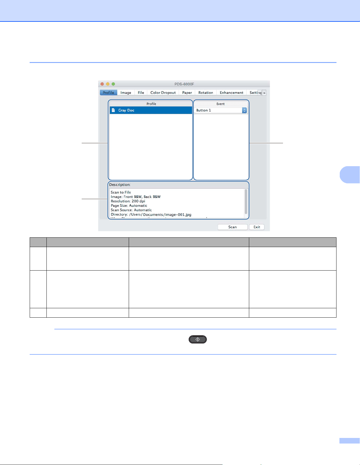Switch to the Profile tab
This screenshot has height=465, width=360.
coord(108,93)
